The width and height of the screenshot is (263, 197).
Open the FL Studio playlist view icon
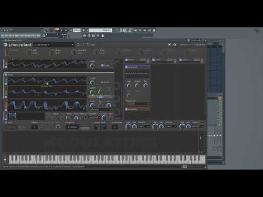[84, 36]
